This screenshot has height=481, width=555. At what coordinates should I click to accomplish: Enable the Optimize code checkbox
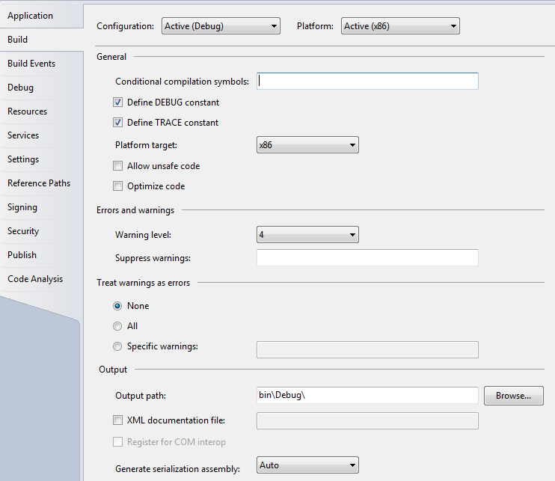tap(117, 186)
